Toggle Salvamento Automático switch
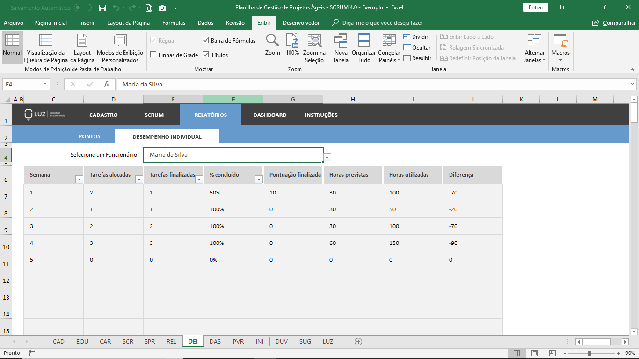The image size is (639, 359). (83, 7)
